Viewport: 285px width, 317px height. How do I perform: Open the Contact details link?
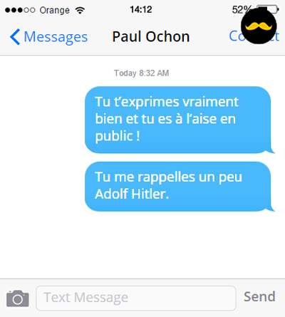pyautogui.click(x=254, y=36)
